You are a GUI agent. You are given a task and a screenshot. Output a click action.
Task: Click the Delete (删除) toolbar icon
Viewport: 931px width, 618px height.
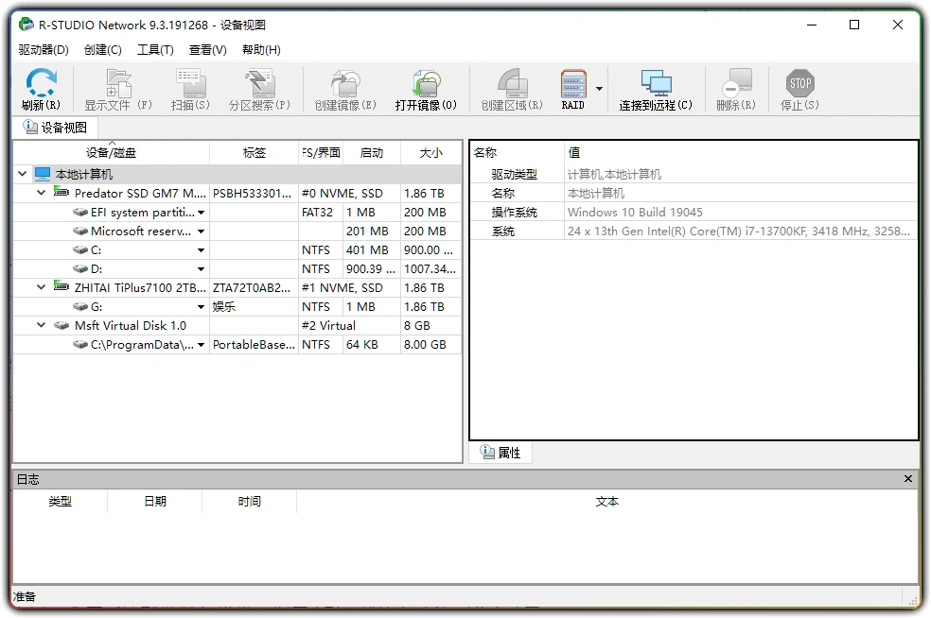pos(736,83)
